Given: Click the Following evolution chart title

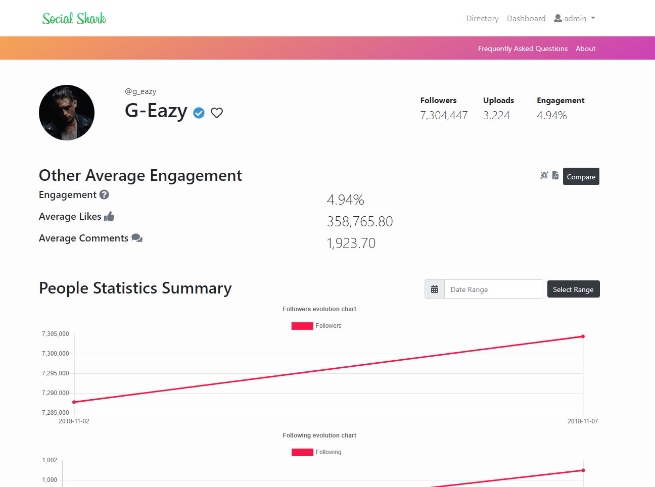Looking at the screenshot, I should click(319, 435).
